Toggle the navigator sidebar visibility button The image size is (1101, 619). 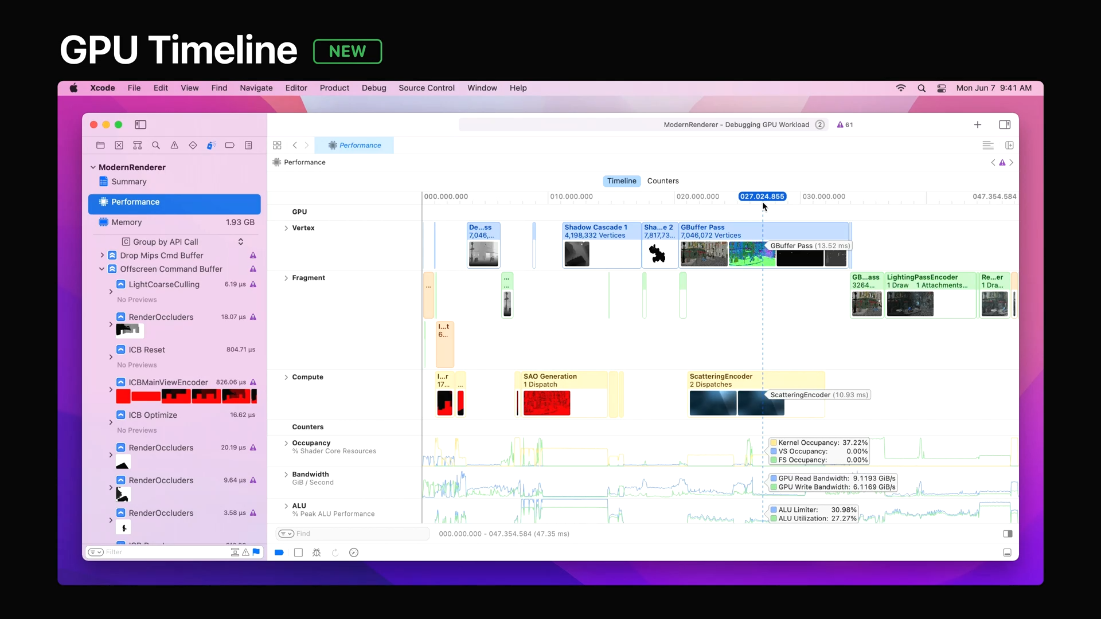pos(140,124)
